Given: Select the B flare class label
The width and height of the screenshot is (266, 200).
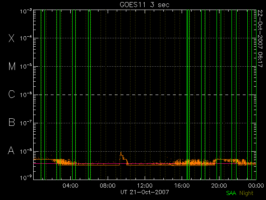Looking at the screenshot, I should tap(12, 122).
